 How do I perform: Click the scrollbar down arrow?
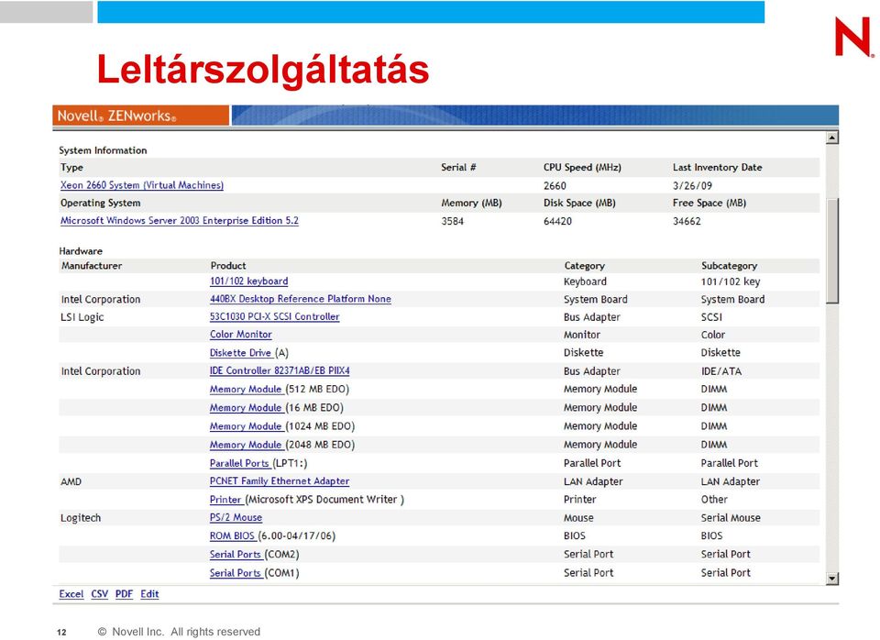833,579
